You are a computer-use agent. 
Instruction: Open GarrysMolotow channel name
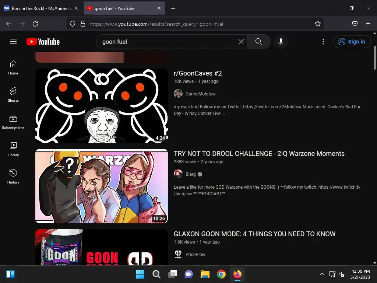tap(200, 94)
